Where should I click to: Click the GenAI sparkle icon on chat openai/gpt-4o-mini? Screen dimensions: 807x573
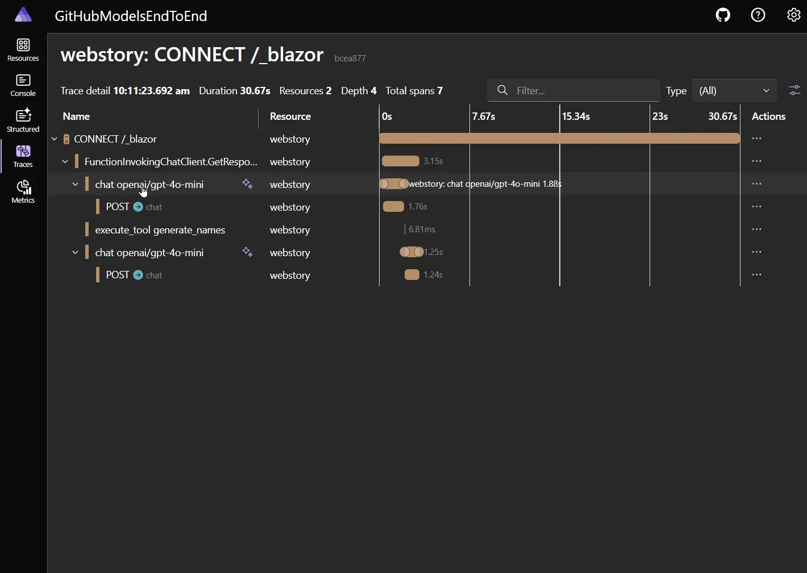(x=248, y=184)
